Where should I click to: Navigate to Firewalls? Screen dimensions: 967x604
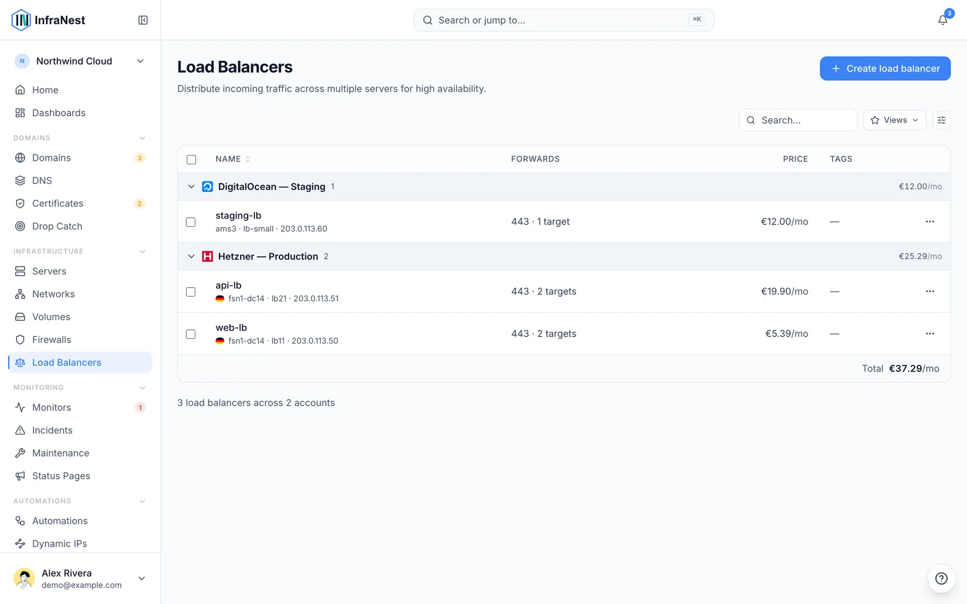coord(80,339)
